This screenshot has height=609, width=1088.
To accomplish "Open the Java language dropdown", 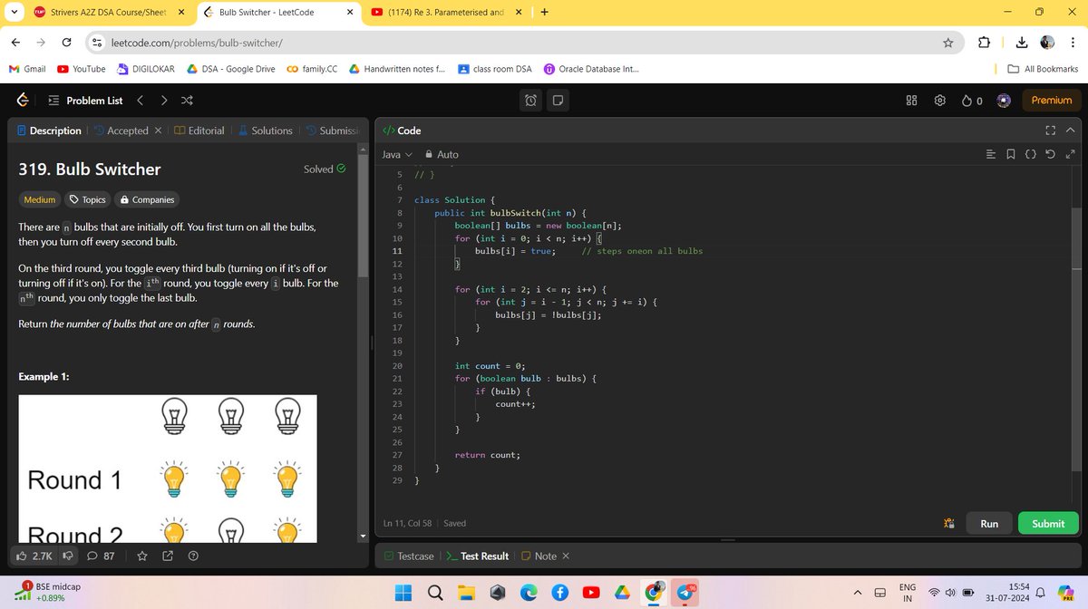I will pos(397,154).
